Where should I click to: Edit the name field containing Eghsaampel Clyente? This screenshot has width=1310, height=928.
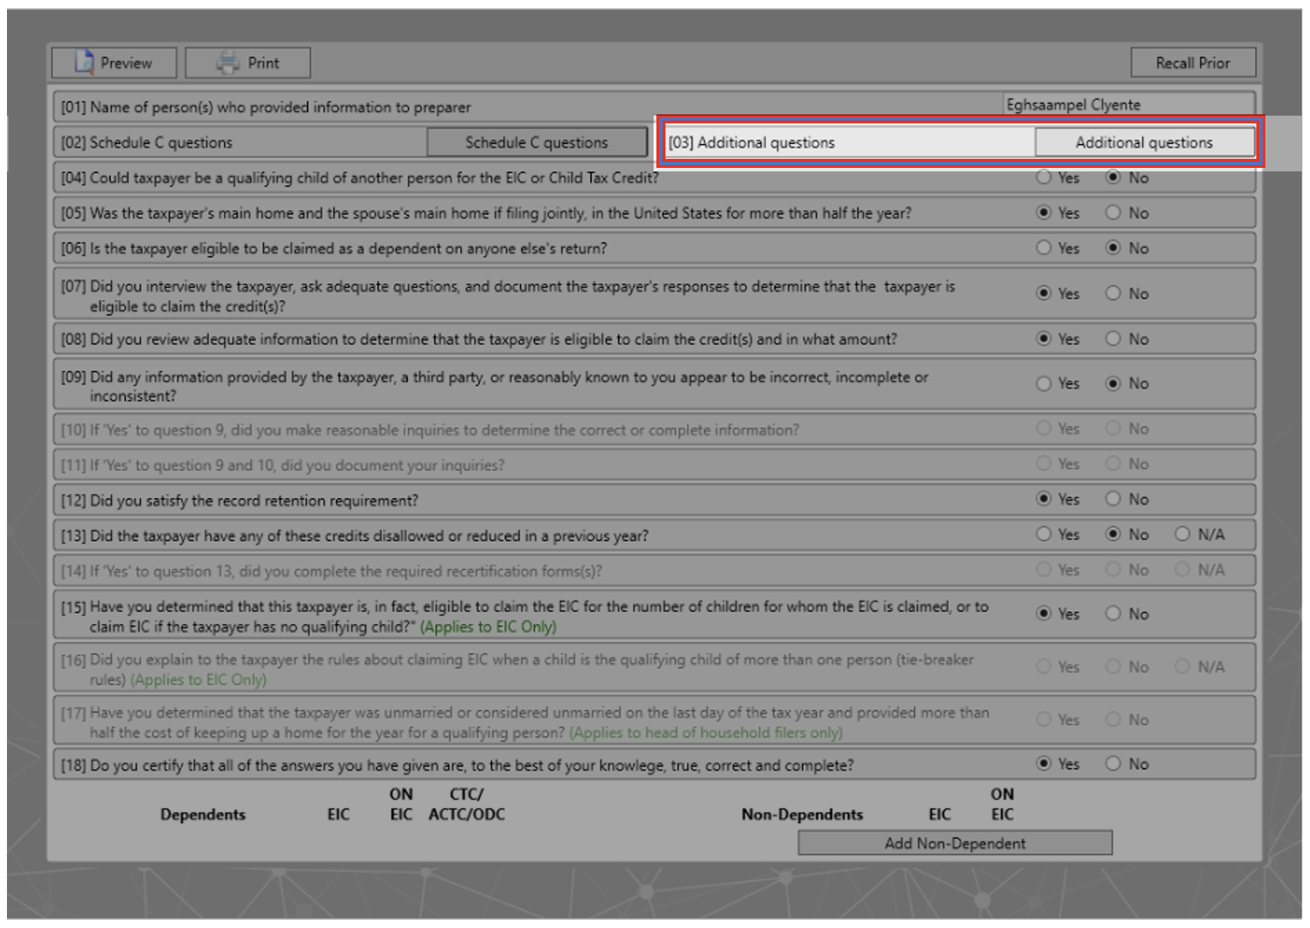pos(1128,105)
